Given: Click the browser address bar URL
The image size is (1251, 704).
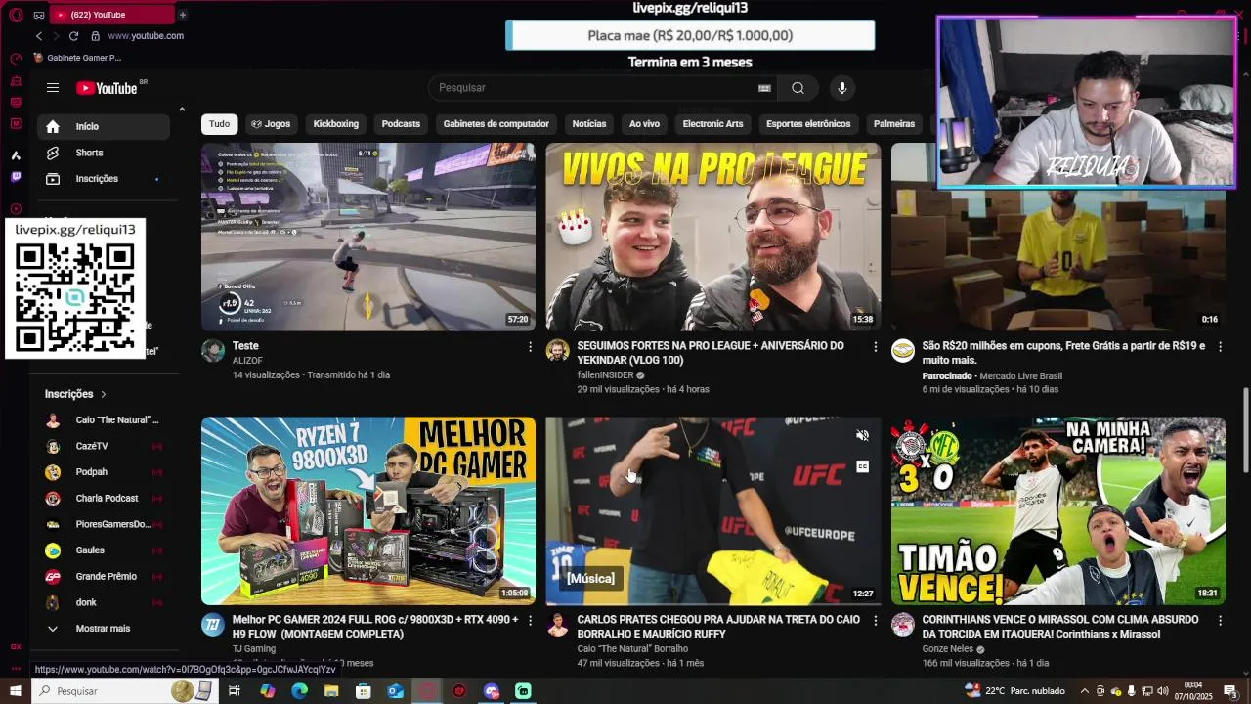Looking at the screenshot, I should (x=146, y=36).
